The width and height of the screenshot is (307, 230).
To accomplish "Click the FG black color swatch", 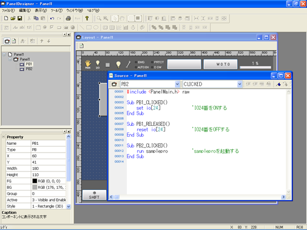I will 35,181.
